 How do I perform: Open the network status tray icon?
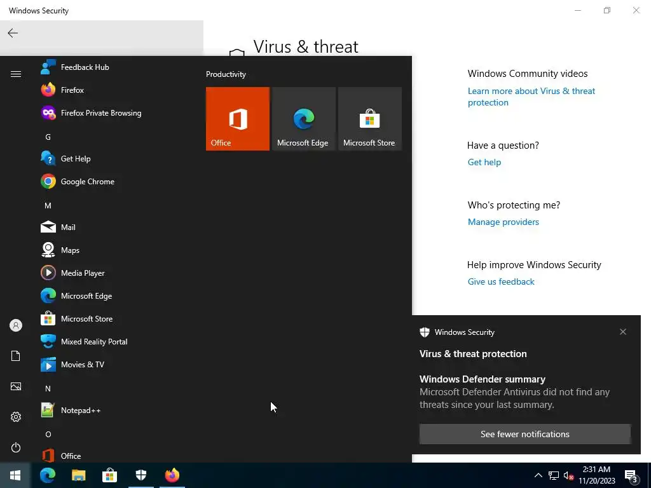[x=554, y=475]
